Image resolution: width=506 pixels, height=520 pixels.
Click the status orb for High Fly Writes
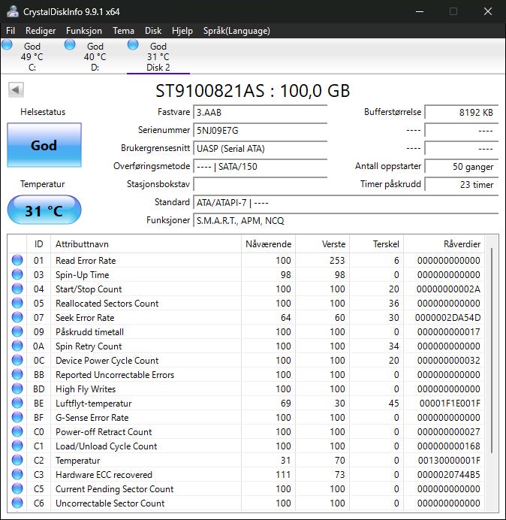[x=17, y=388]
